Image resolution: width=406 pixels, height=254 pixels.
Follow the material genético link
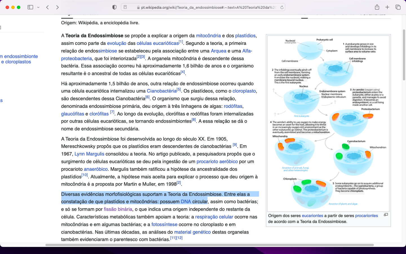click(192, 232)
